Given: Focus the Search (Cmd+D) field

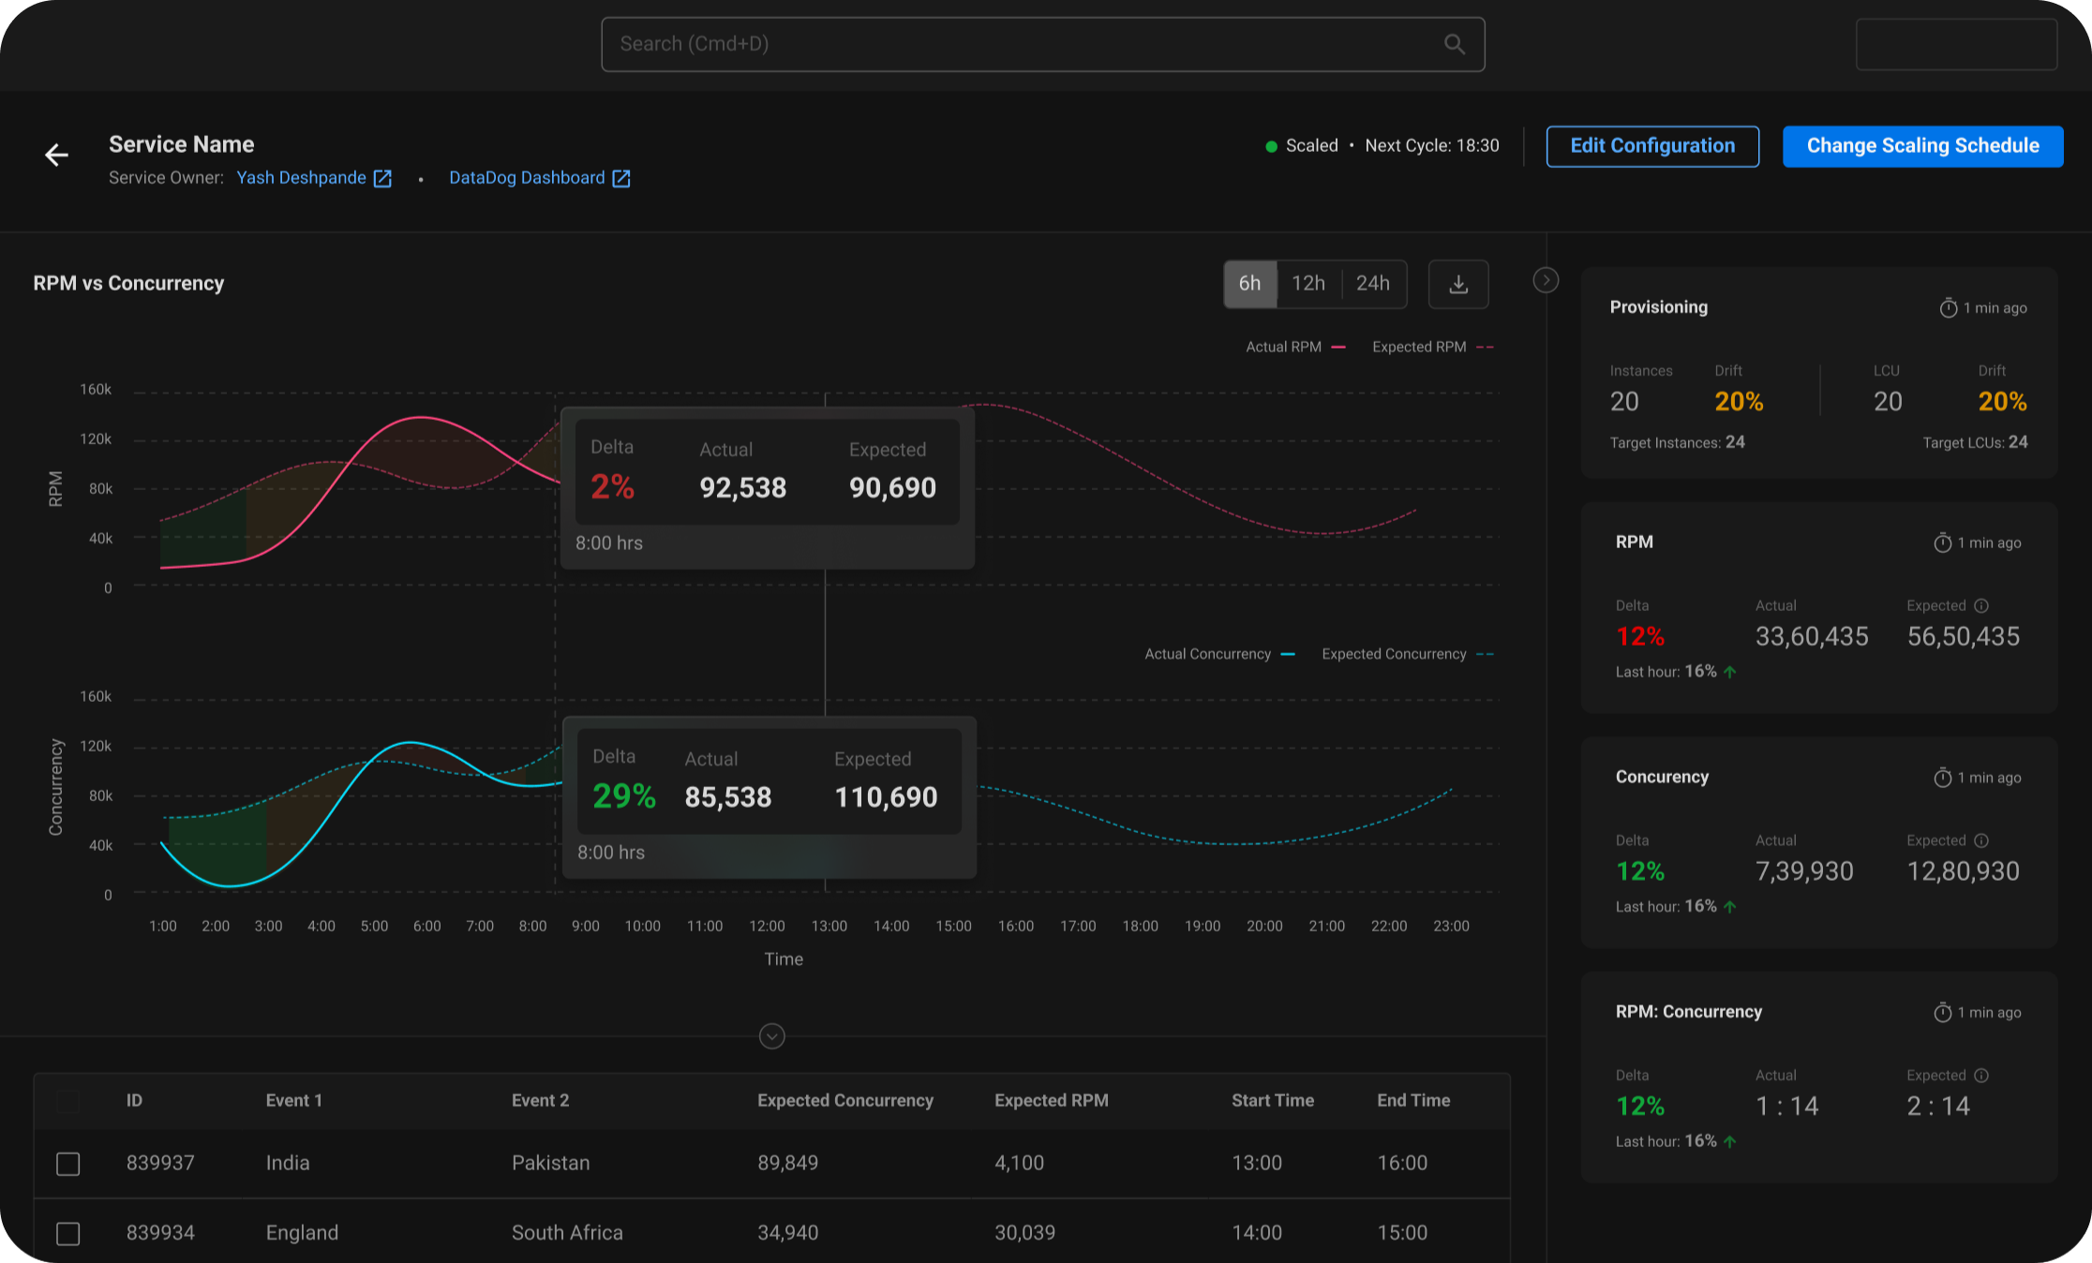Looking at the screenshot, I should click(x=1022, y=44).
